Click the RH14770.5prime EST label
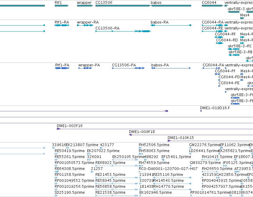 click(169, 187)
